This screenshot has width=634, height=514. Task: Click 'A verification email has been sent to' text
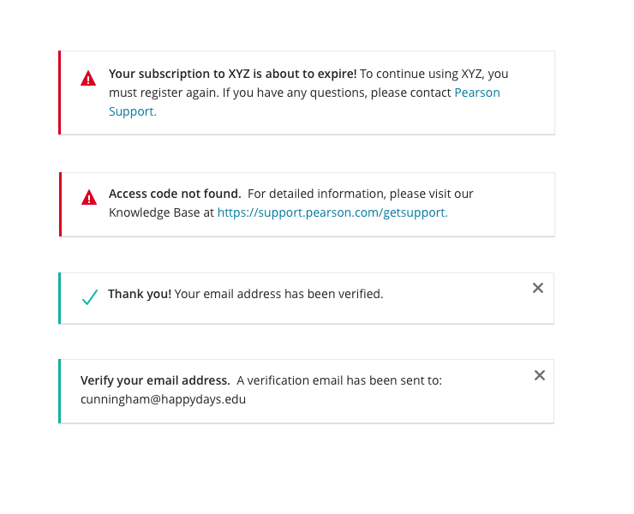click(339, 380)
